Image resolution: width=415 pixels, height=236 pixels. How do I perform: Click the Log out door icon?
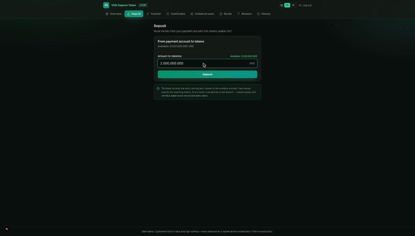(x=300, y=5)
